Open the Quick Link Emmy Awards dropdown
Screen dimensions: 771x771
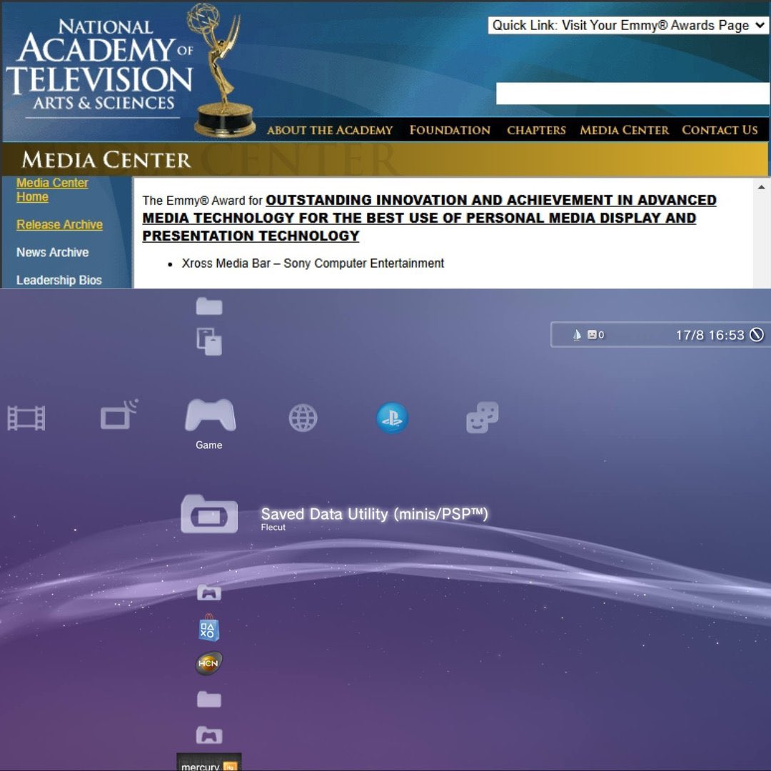pos(628,25)
